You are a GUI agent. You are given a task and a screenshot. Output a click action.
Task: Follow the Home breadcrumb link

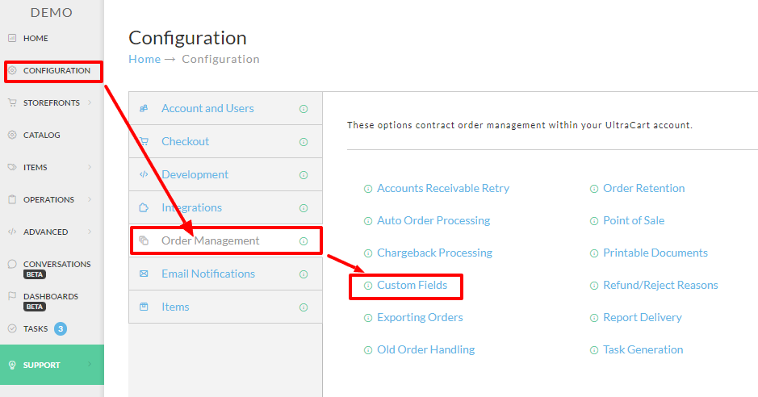point(144,59)
